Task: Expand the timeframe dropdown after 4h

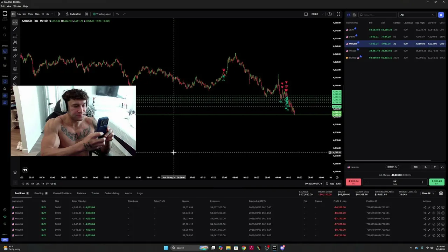Action: click(x=52, y=14)
